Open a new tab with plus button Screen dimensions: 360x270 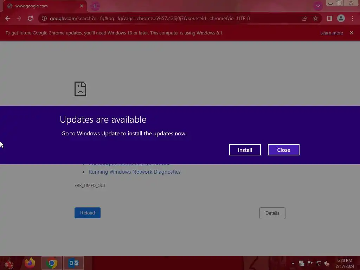(x=95, y=6)
